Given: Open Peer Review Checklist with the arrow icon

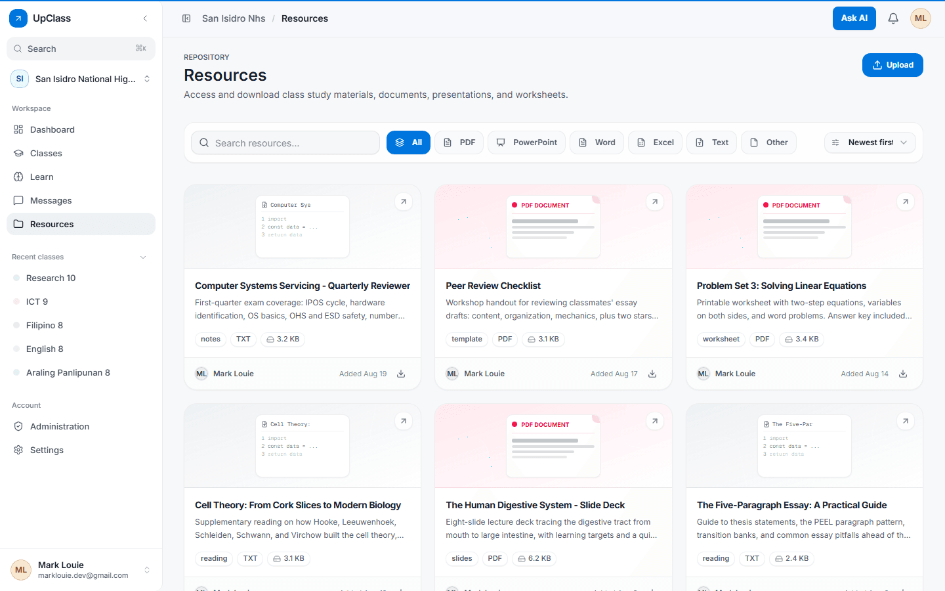Looking at the screenshot, I should click(x=655, y=202).
